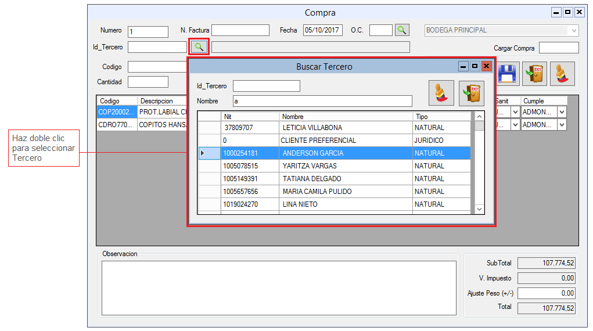Click the O.C. magnifier search icon

(x=402, y=30)
